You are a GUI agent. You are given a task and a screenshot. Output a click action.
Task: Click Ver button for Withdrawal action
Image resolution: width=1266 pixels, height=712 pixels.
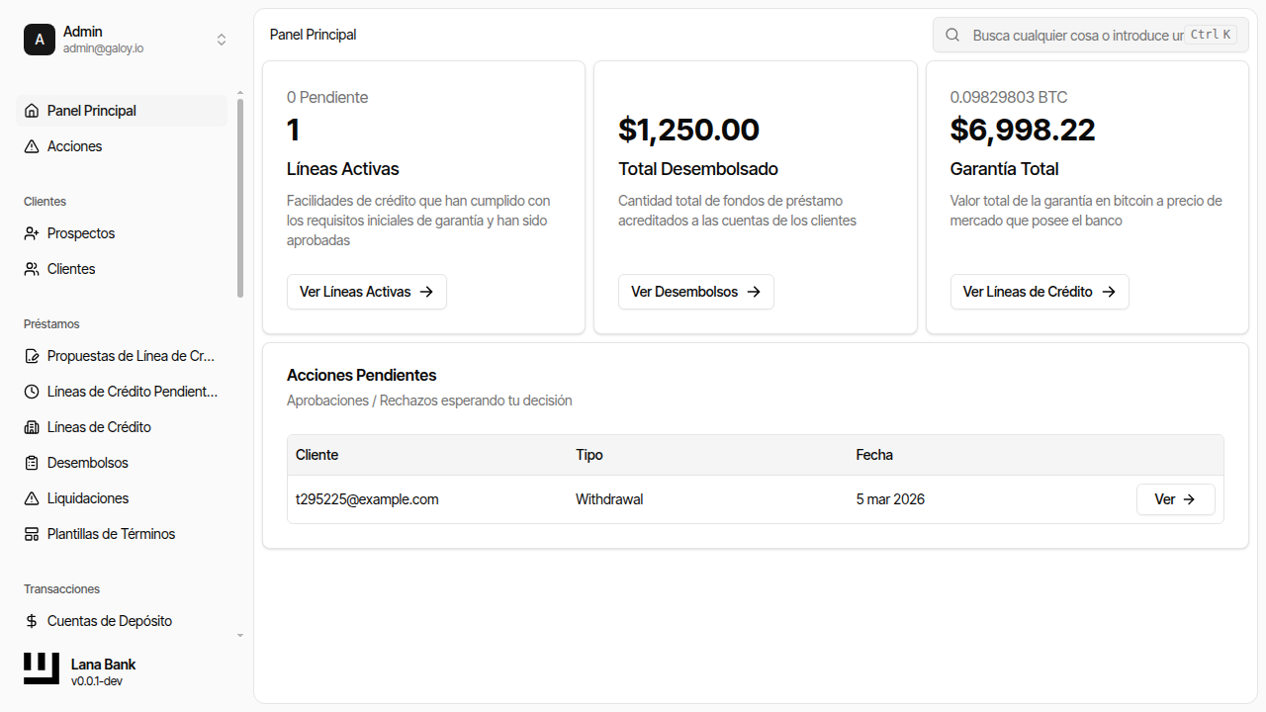1175,499
